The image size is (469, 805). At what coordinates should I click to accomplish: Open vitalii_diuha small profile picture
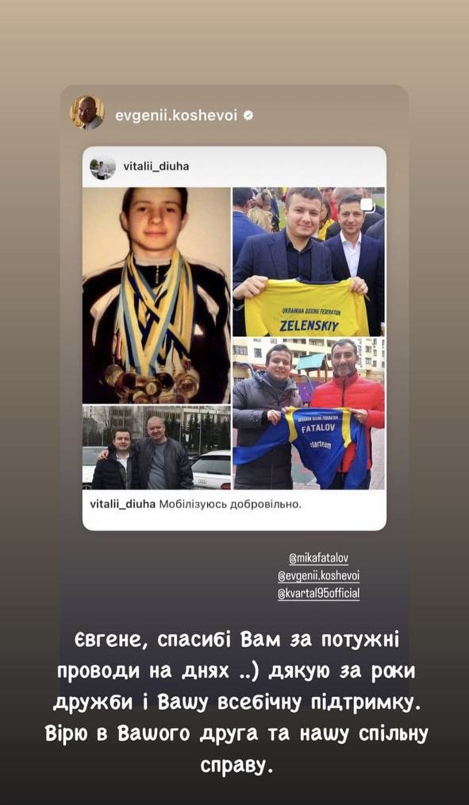coord(102,168)
